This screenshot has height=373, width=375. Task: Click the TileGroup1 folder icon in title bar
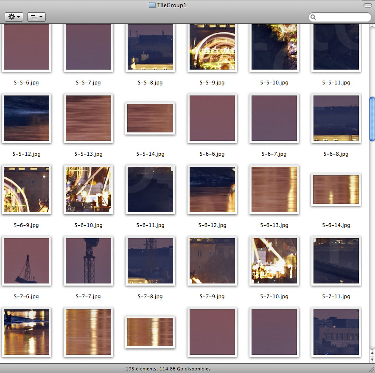coord(152,5)
